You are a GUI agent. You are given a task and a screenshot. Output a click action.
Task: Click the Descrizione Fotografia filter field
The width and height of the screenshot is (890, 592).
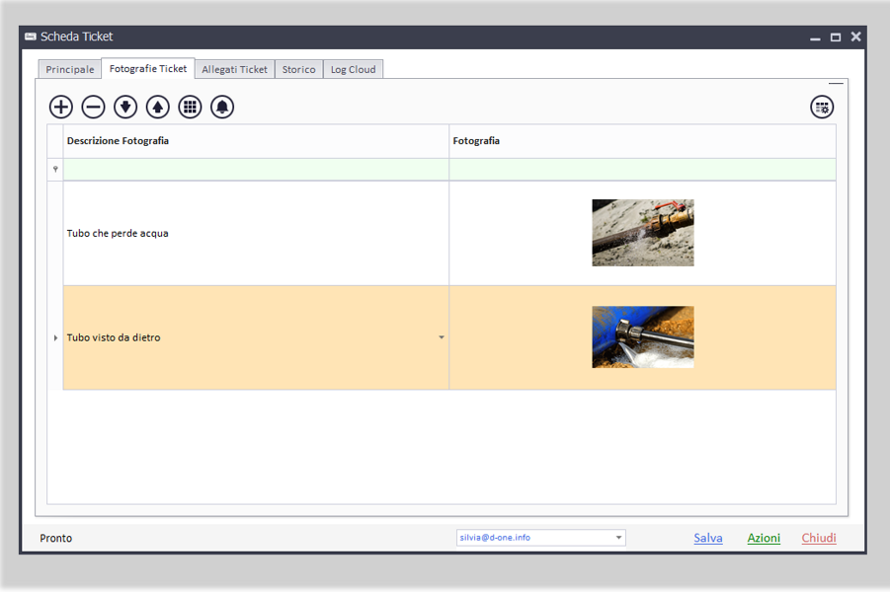pos(256,170)
